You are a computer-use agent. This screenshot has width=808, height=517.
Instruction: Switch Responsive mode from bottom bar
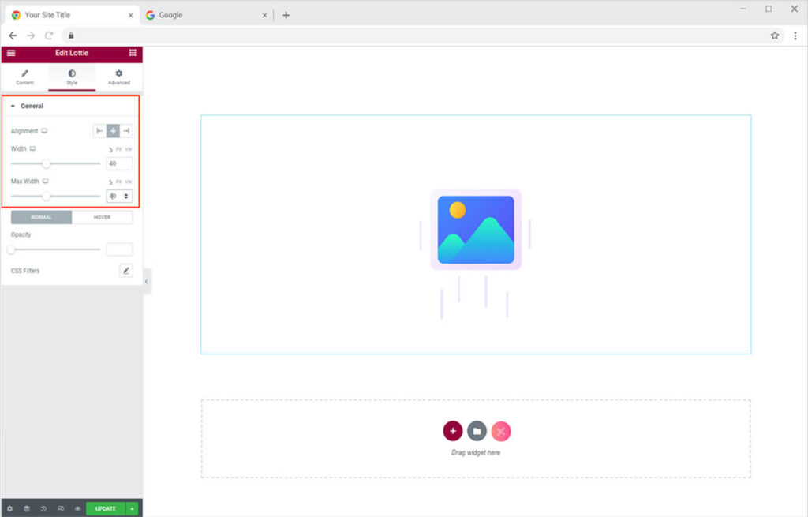(x=61, y=509)
